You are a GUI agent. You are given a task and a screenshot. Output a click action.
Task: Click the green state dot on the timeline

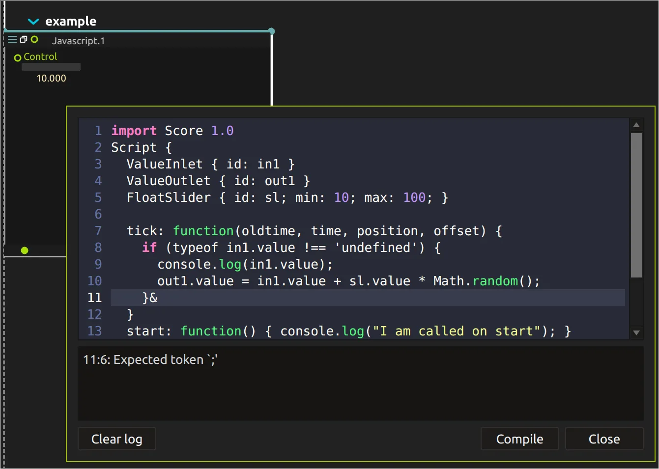(x=25, y=250)
